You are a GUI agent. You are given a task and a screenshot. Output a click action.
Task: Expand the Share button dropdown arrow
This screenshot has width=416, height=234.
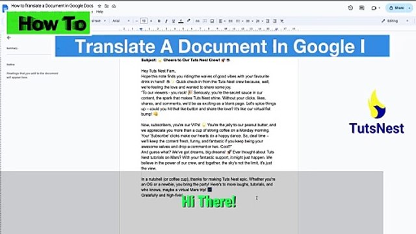pos(409,8)
